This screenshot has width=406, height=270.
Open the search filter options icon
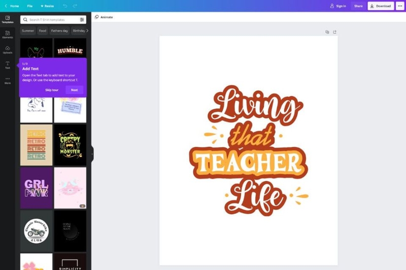[82, 20]
